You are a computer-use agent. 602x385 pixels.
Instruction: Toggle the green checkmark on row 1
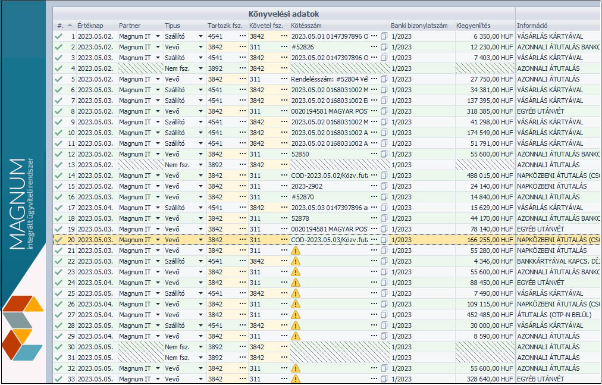(x=58, y=36)
